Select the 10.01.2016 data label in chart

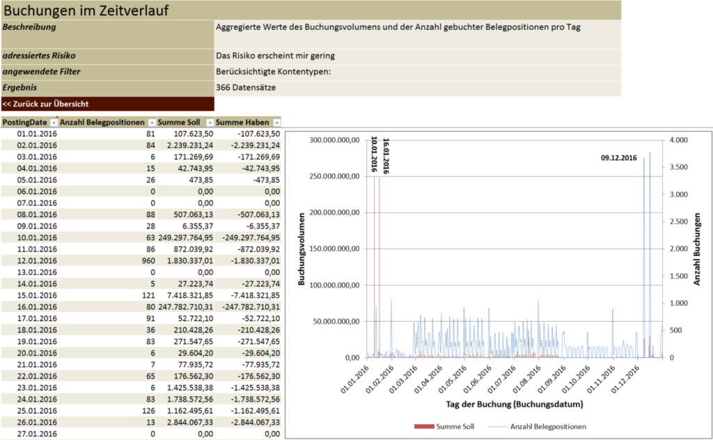click(x=374, y=155)
